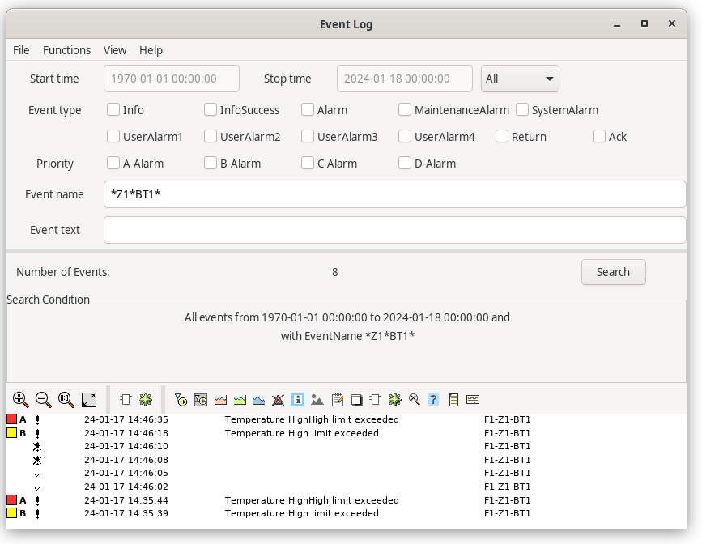The image size is (702, 544).
Task: Click the notepad with pencil icon
Action: (x=337, y=399)
